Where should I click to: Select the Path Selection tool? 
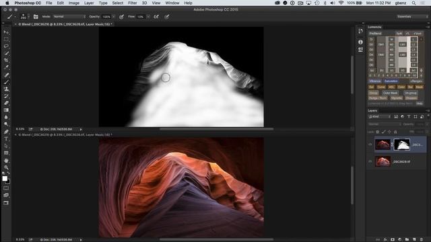click(6, 146)
